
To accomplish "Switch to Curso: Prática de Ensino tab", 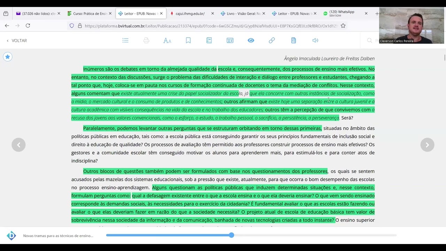I will pos(90,14).
